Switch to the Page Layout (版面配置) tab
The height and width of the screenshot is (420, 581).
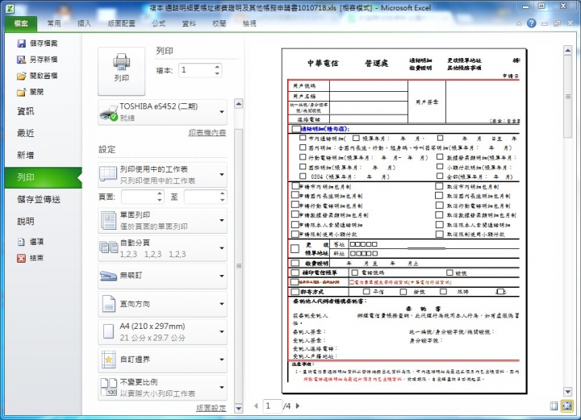(x=122, y=23)
